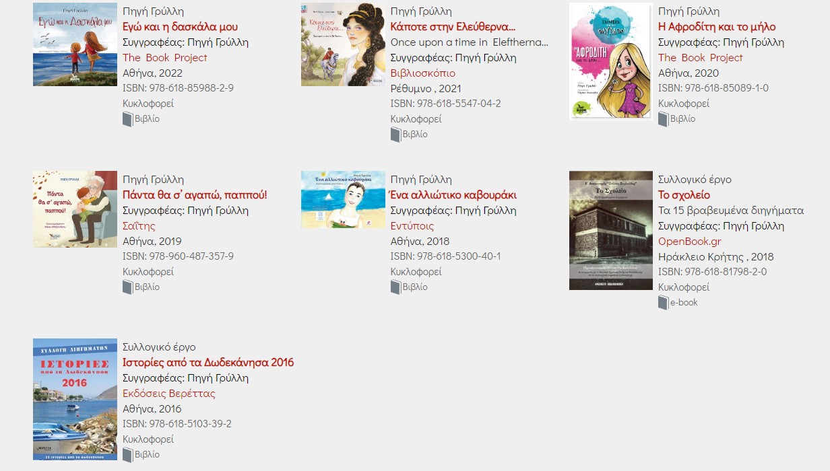This screenshot has width=830, height=471.
Task: Open Κάποτε στην Ελεύθερνα cover thumbnail
Action: click(x=343, y=44)
